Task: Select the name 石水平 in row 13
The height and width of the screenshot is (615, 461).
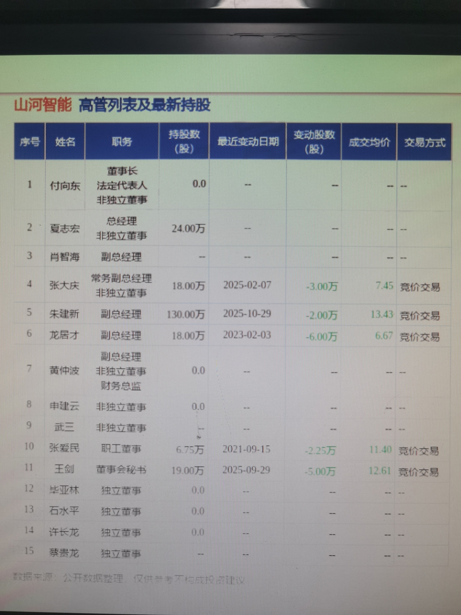Action: pos(64,511)
